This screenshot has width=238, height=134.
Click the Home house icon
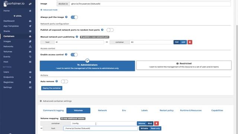click(30, 11)
